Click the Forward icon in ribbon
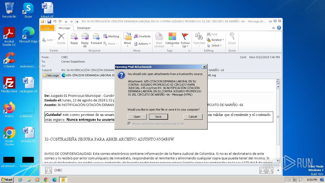Viewport: 325px width, 183px height. [96, 39]
